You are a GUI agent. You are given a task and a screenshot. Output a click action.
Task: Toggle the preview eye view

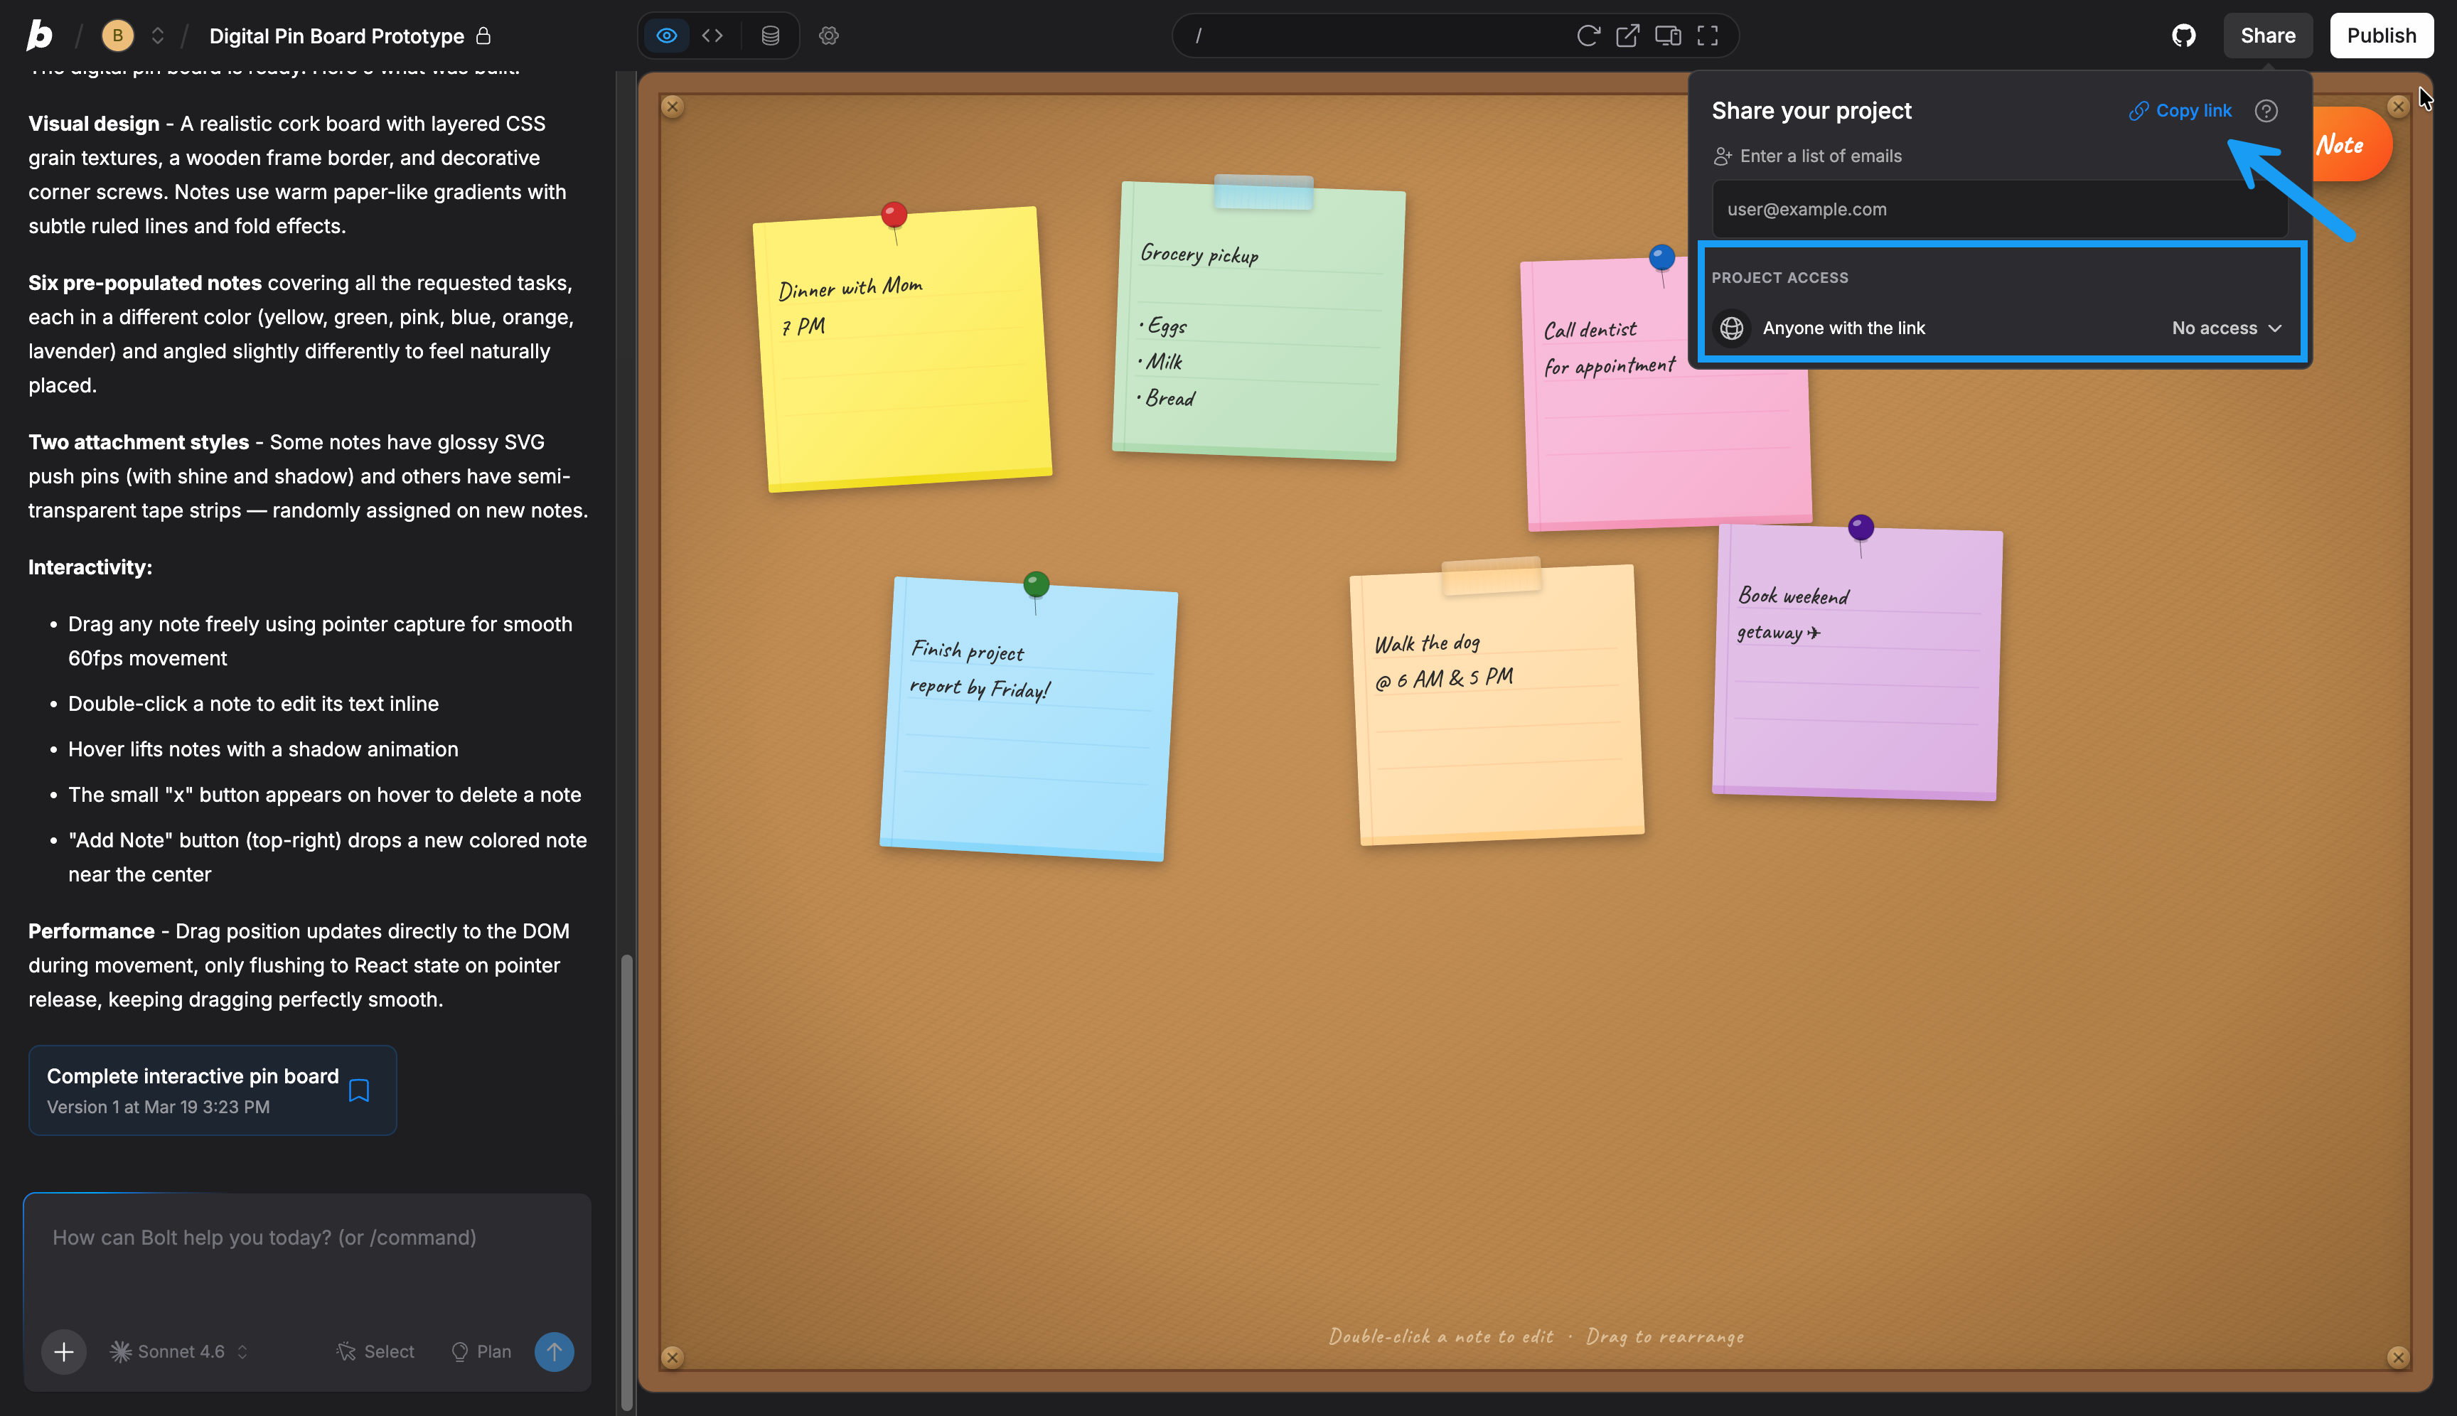[666, 36]
